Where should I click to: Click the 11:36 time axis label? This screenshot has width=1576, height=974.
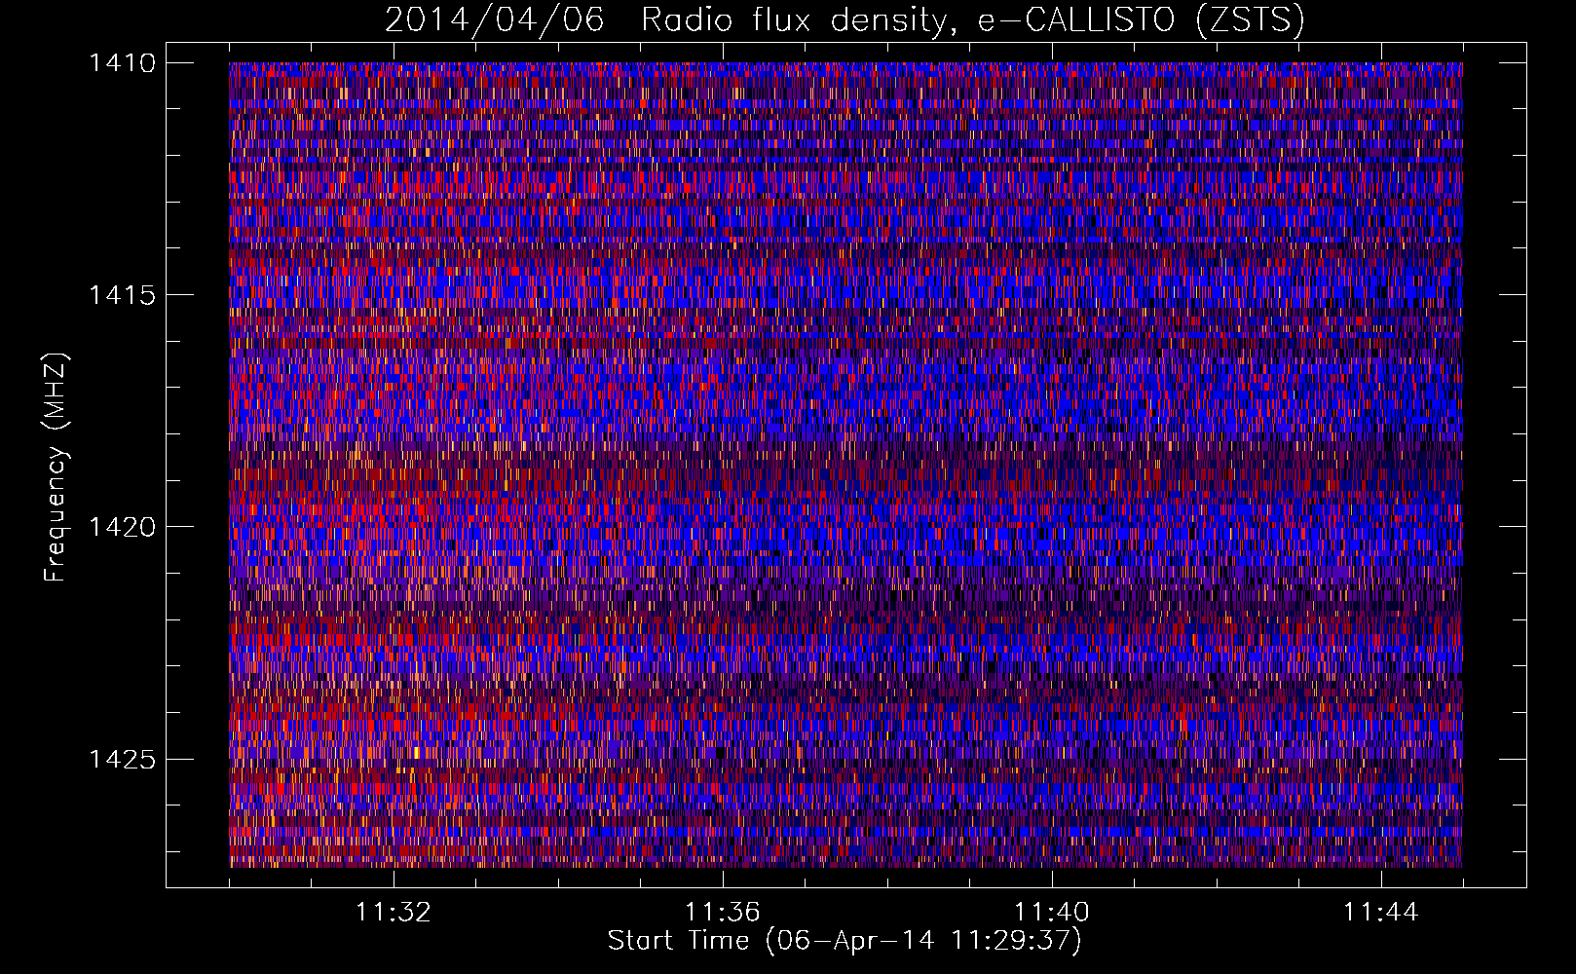(x=723, y=913)
